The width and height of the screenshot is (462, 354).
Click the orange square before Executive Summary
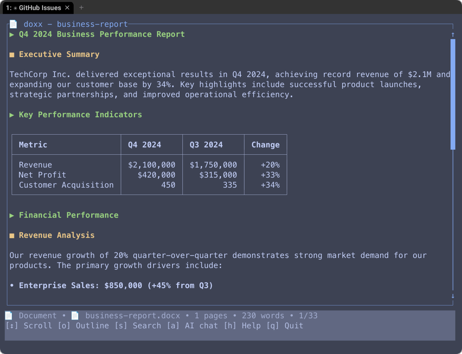tap(12, 54)
